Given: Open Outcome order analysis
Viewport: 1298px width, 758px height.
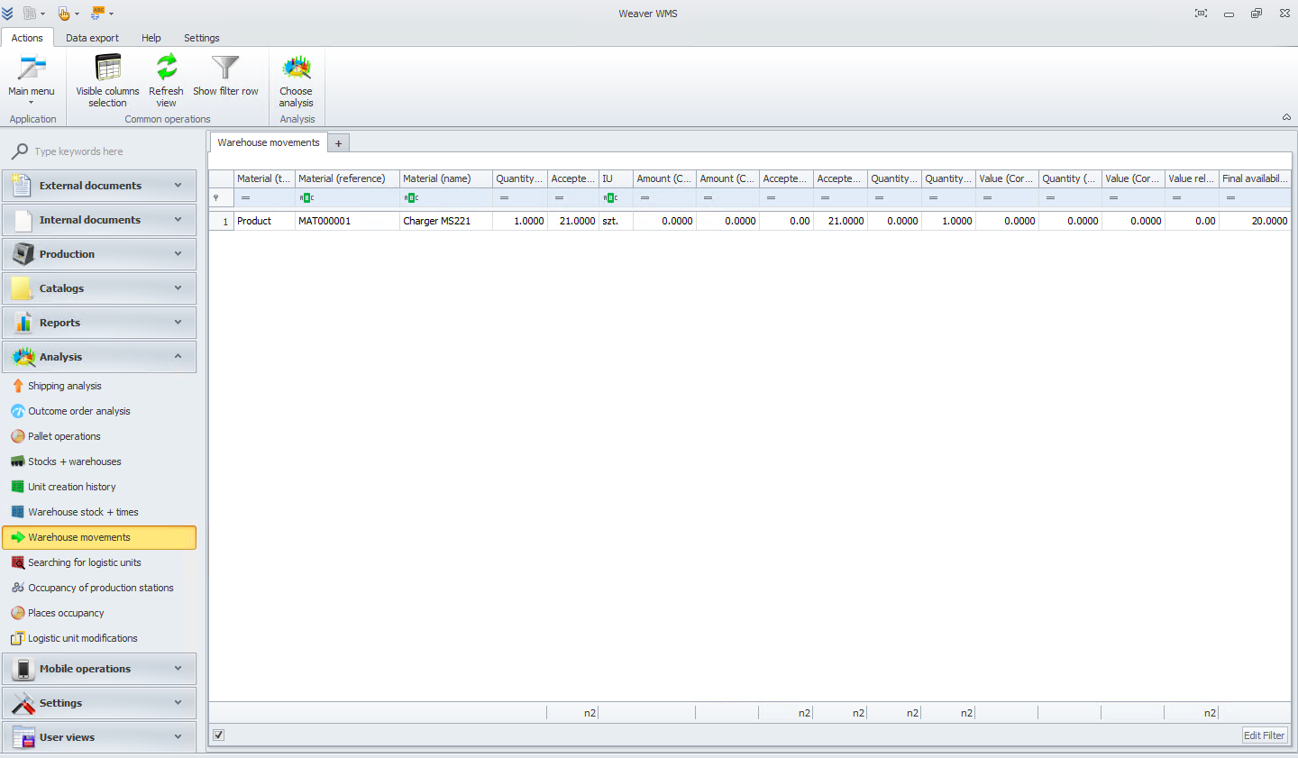Looking at the screenshot, I should tap(78, 411).
